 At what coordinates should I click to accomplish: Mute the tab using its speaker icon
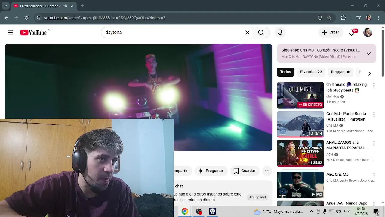65,6
